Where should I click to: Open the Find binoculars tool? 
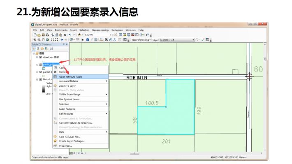106,39
